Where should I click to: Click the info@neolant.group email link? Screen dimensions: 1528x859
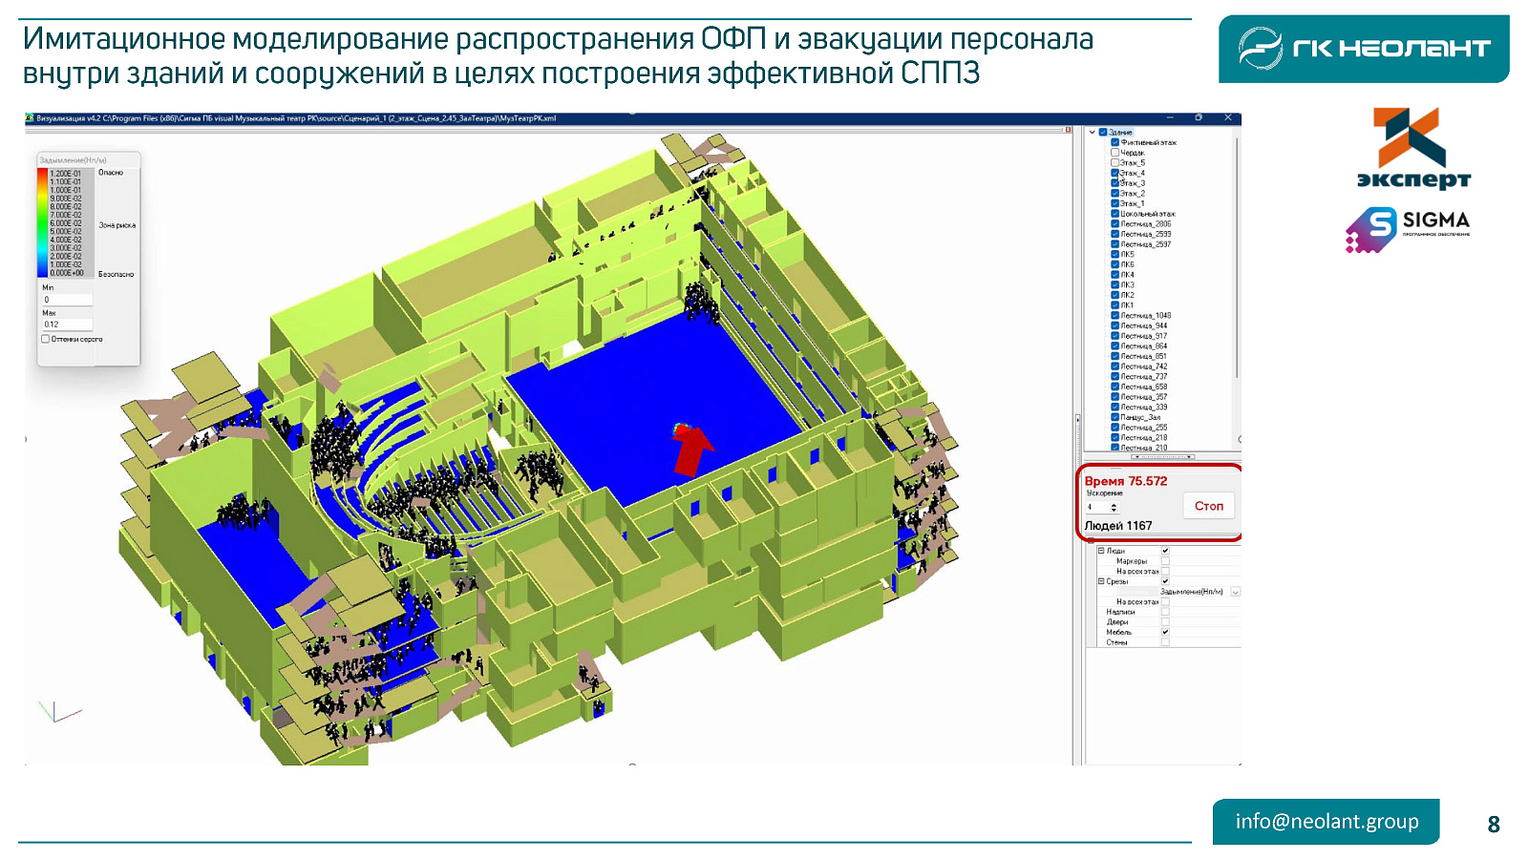[x=1326, y=822]
